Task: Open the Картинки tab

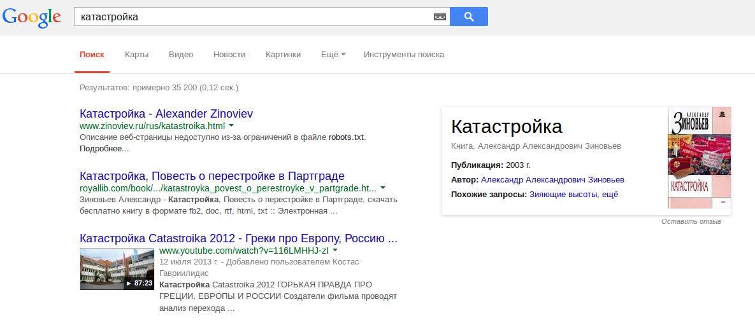Action: click(x=283, y=54)
